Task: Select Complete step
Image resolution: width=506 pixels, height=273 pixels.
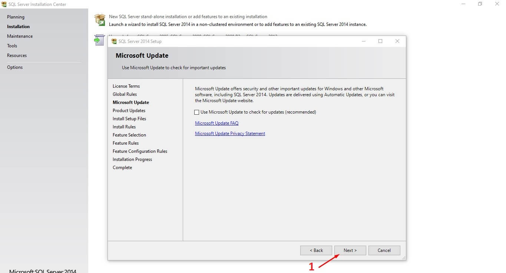Action: (x=122, y=168)
